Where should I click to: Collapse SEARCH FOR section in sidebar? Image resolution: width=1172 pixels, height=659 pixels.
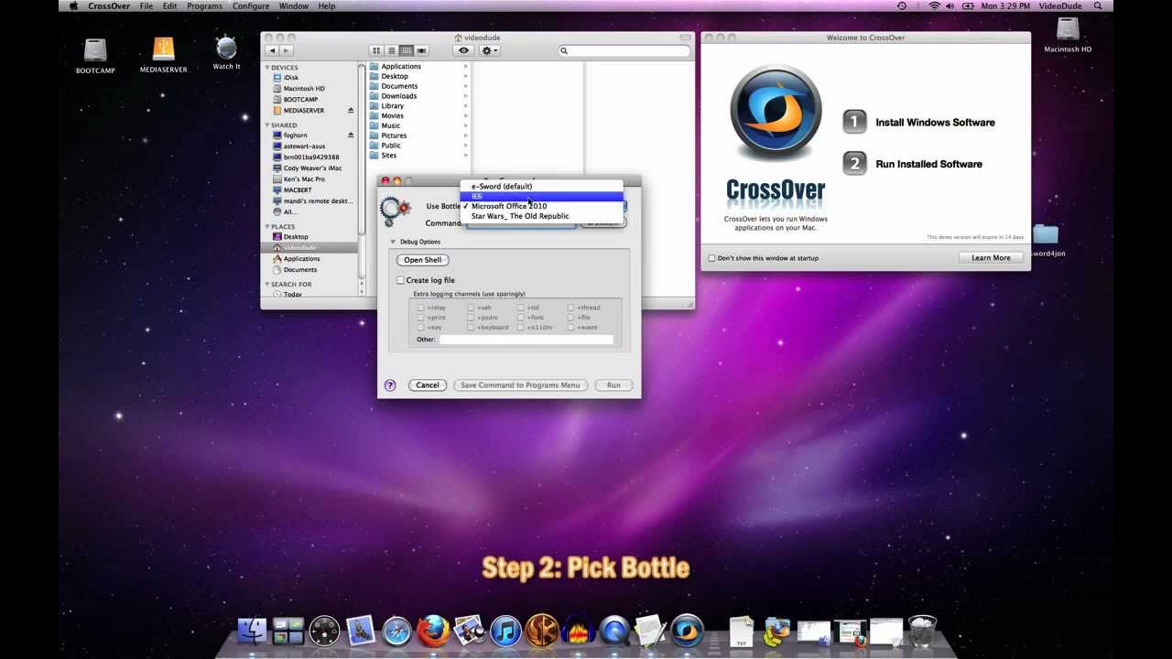[x=267, y=285]
